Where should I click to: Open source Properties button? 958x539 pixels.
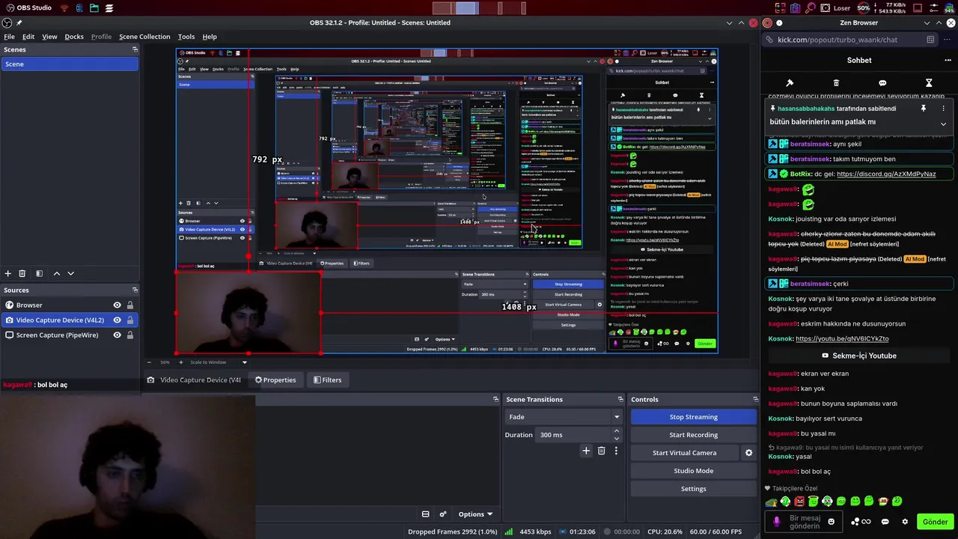(275, 380)
